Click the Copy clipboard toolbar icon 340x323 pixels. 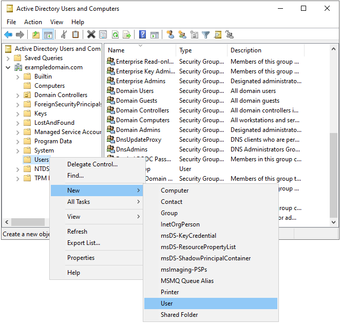pyautogui.click(x=75, y=35)
